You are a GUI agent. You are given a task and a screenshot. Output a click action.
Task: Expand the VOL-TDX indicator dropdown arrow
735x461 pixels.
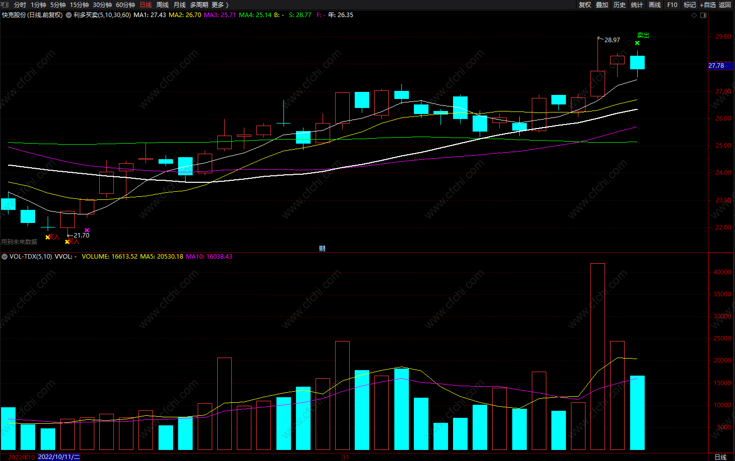5,257
